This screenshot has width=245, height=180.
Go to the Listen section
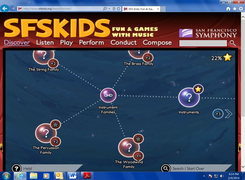click(x=45, y=43)
